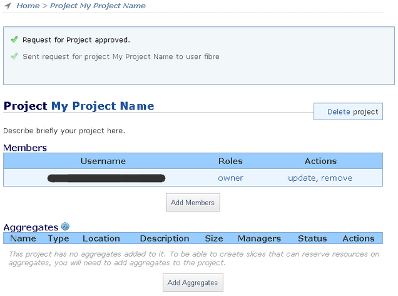Select the Roles column header

click(x=230, y=161)
